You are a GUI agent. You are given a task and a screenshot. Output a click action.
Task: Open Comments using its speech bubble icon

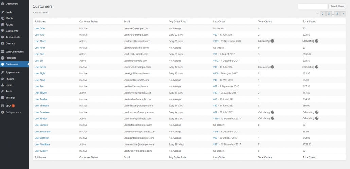(x=3, y=31)
